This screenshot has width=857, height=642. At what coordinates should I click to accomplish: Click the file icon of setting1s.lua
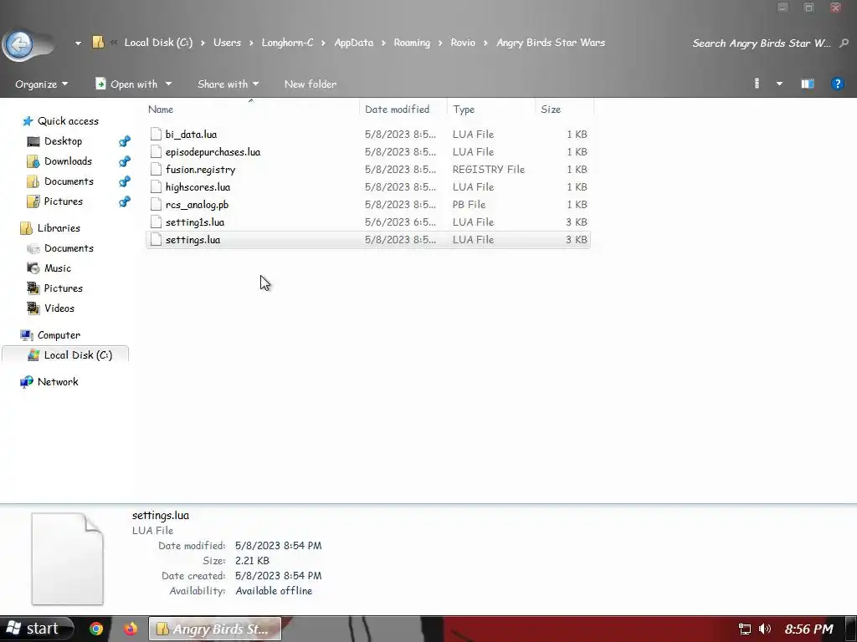coord(156,222)
